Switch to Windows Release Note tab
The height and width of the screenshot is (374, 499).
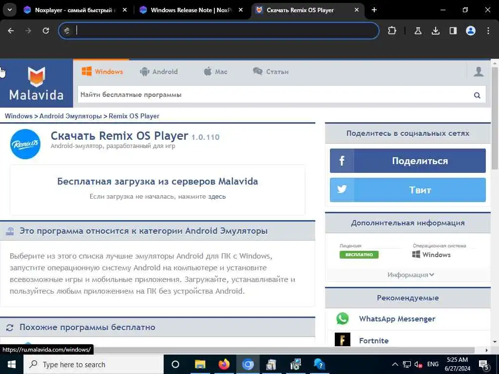191,10
